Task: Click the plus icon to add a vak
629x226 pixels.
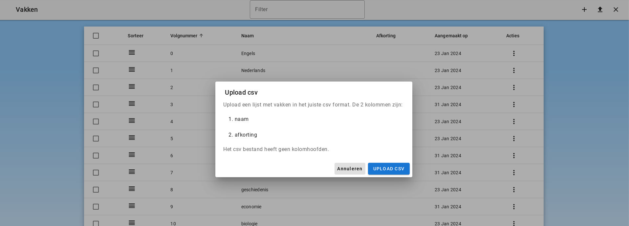Action: pos(584,9)
